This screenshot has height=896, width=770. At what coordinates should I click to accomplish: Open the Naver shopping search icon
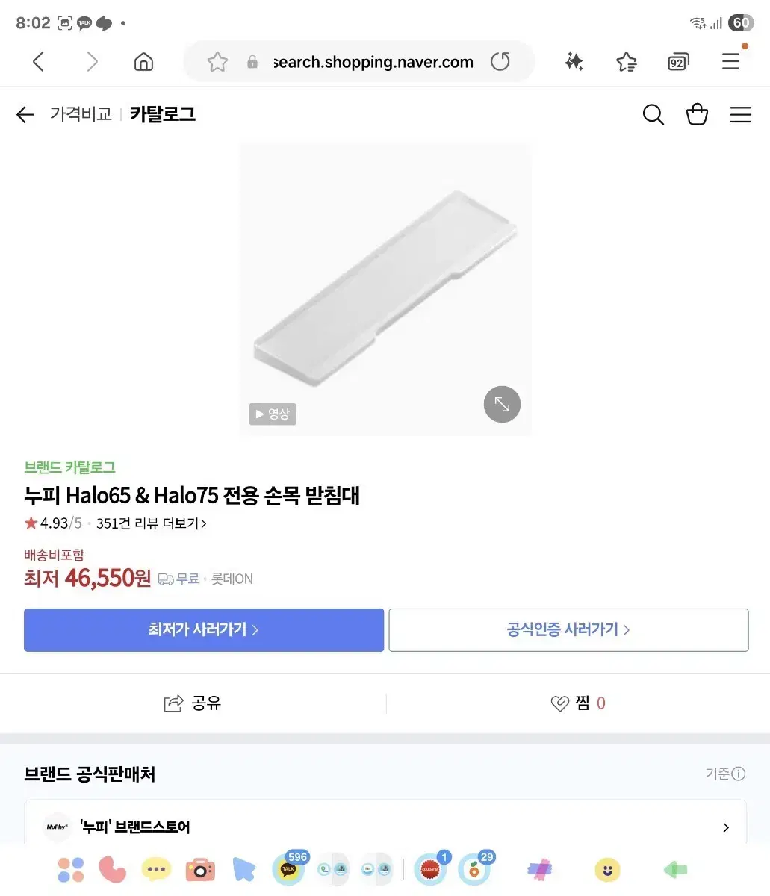coord(653,114)
